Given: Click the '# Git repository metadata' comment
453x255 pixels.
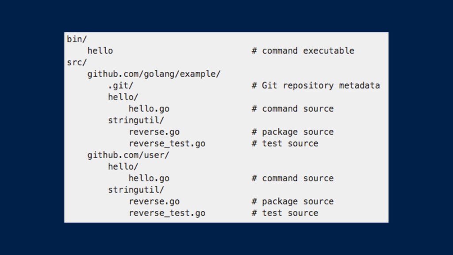Looking at the screenshot, I should (315, 85).
